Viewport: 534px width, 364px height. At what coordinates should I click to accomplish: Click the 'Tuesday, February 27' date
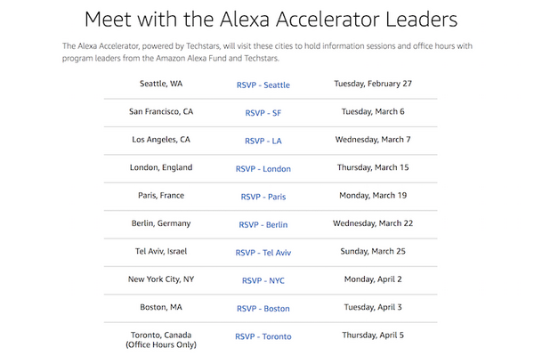pyautogui.click(x=374, y=85)
